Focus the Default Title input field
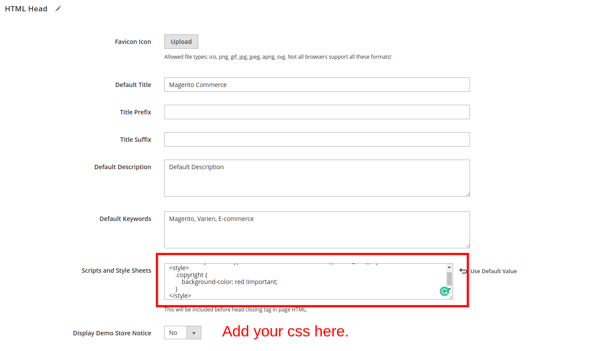 [317, 85]
